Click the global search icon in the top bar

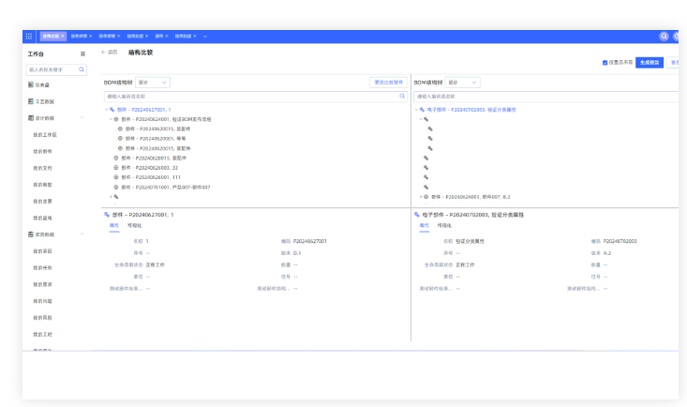[664, 37]
